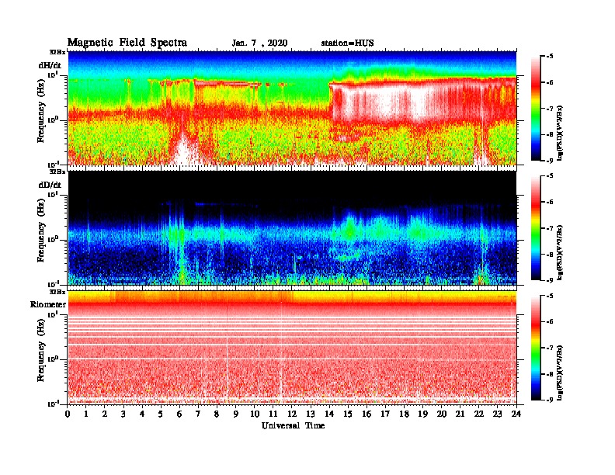Click the "Magnetic Field Spectra" title
Image resolution: width=615 pixels, height=475 pixels.
click(127, 43)
